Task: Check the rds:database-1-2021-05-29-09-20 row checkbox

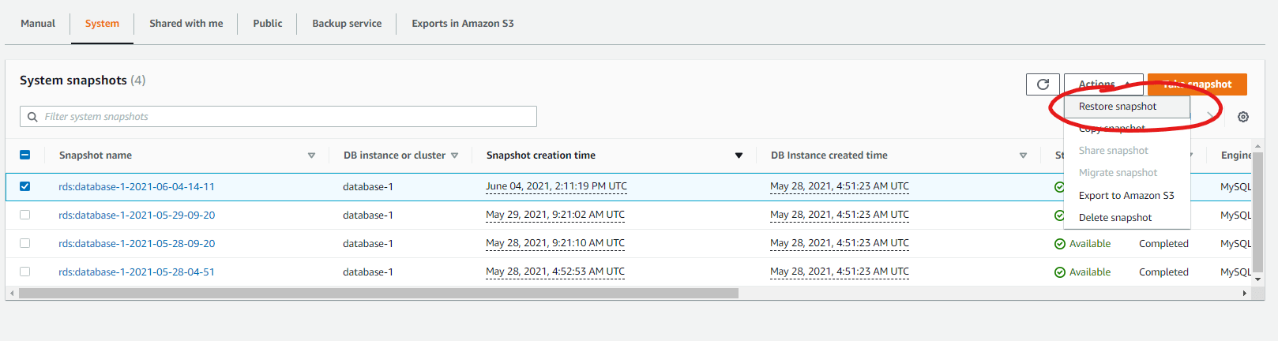Action: (x=24, y=215)
